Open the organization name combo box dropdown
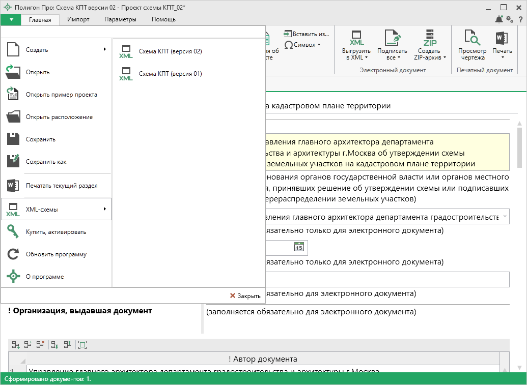Viewport: 527px width, 385px height. 504,217
